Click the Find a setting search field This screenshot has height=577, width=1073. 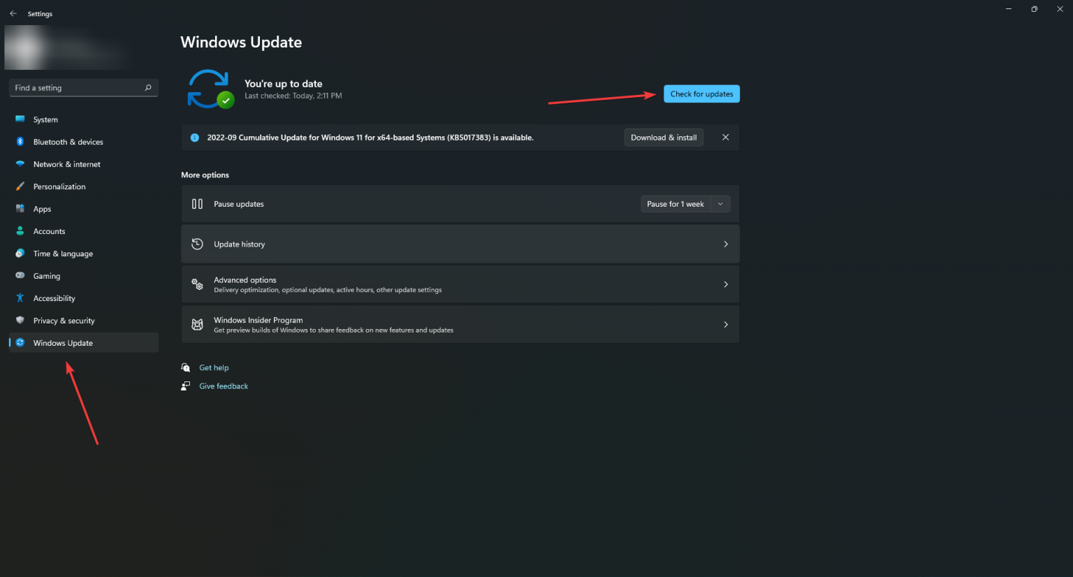click(84, 88)
